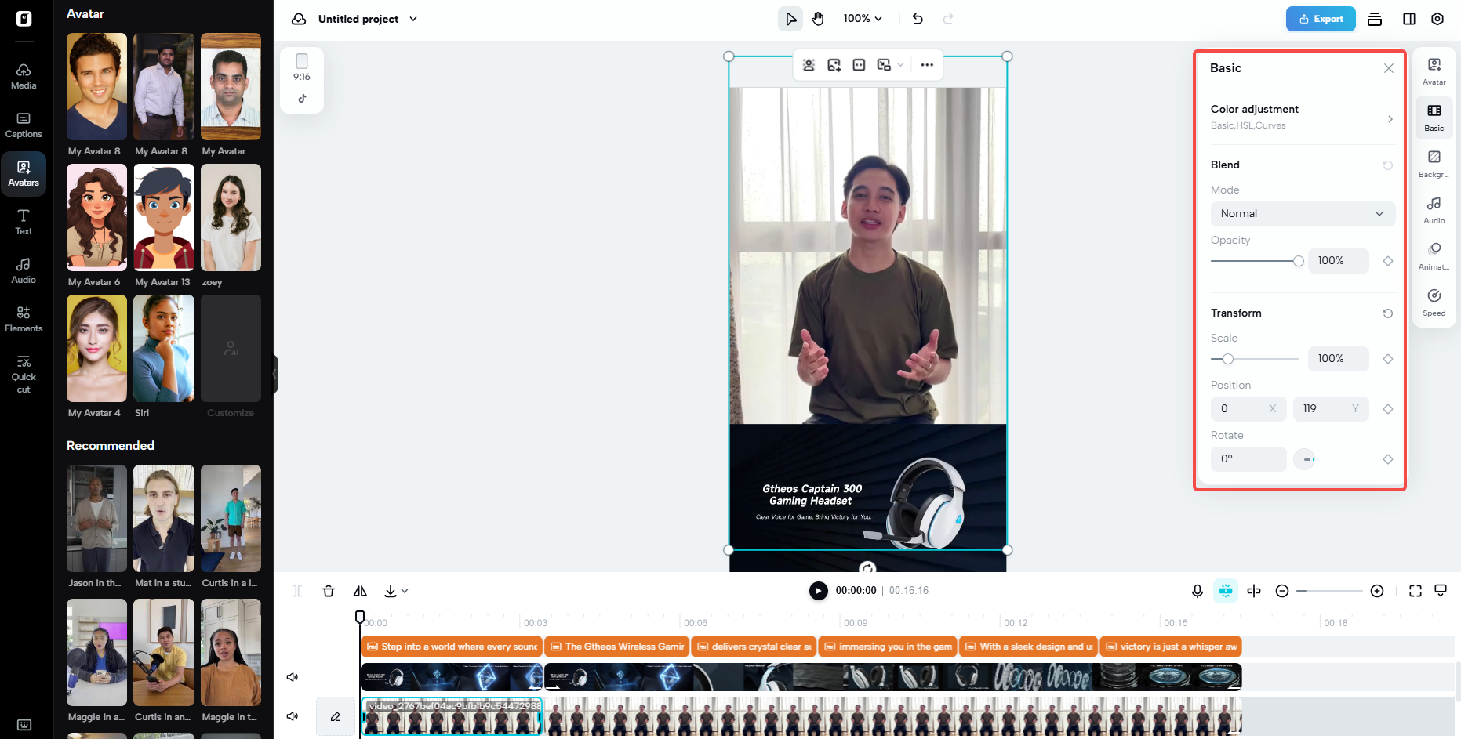Open the more options ellipsis menu

[x=927, y=65]
